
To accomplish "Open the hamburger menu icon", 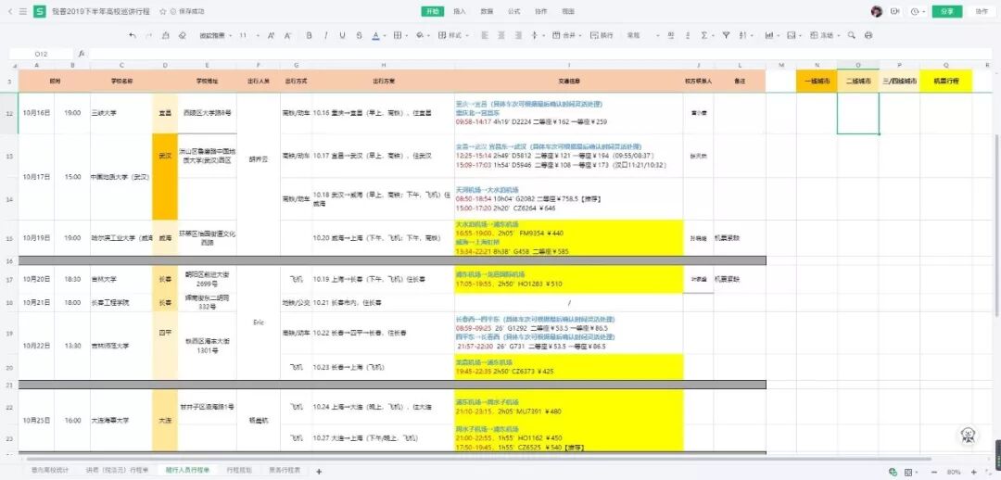I will [x=23, y=11].
